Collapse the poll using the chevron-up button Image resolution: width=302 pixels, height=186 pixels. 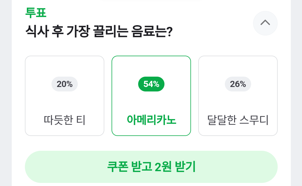click(x=265, y=23)
